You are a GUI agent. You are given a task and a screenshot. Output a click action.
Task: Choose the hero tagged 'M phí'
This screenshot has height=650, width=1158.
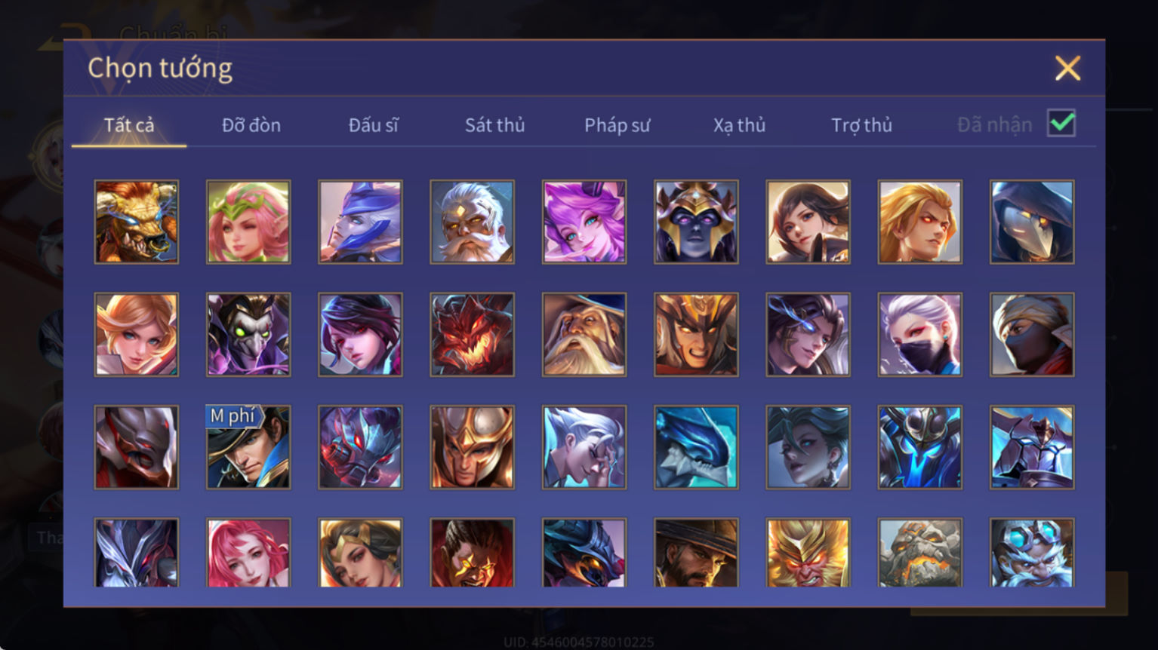pyautogui.click(x=248, y=447)
